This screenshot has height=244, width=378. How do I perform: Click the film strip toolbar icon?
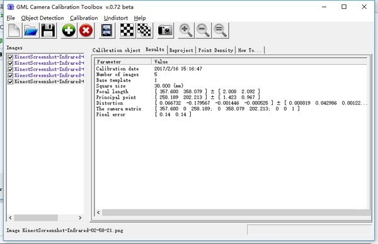[x=107, y=31]
